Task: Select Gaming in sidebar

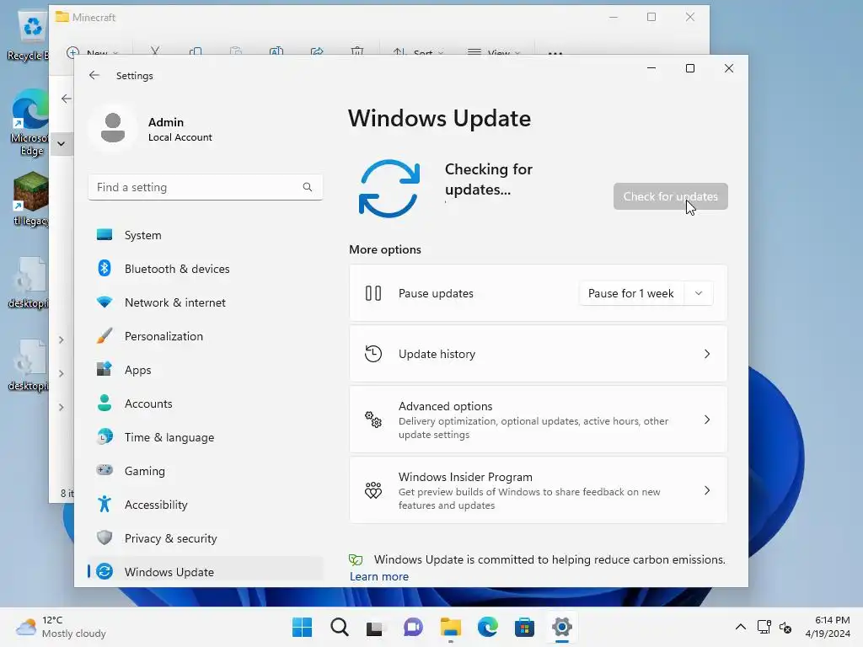Action: tap(205, 471)
